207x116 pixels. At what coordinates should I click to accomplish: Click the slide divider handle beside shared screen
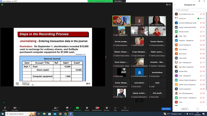(106, 57)
